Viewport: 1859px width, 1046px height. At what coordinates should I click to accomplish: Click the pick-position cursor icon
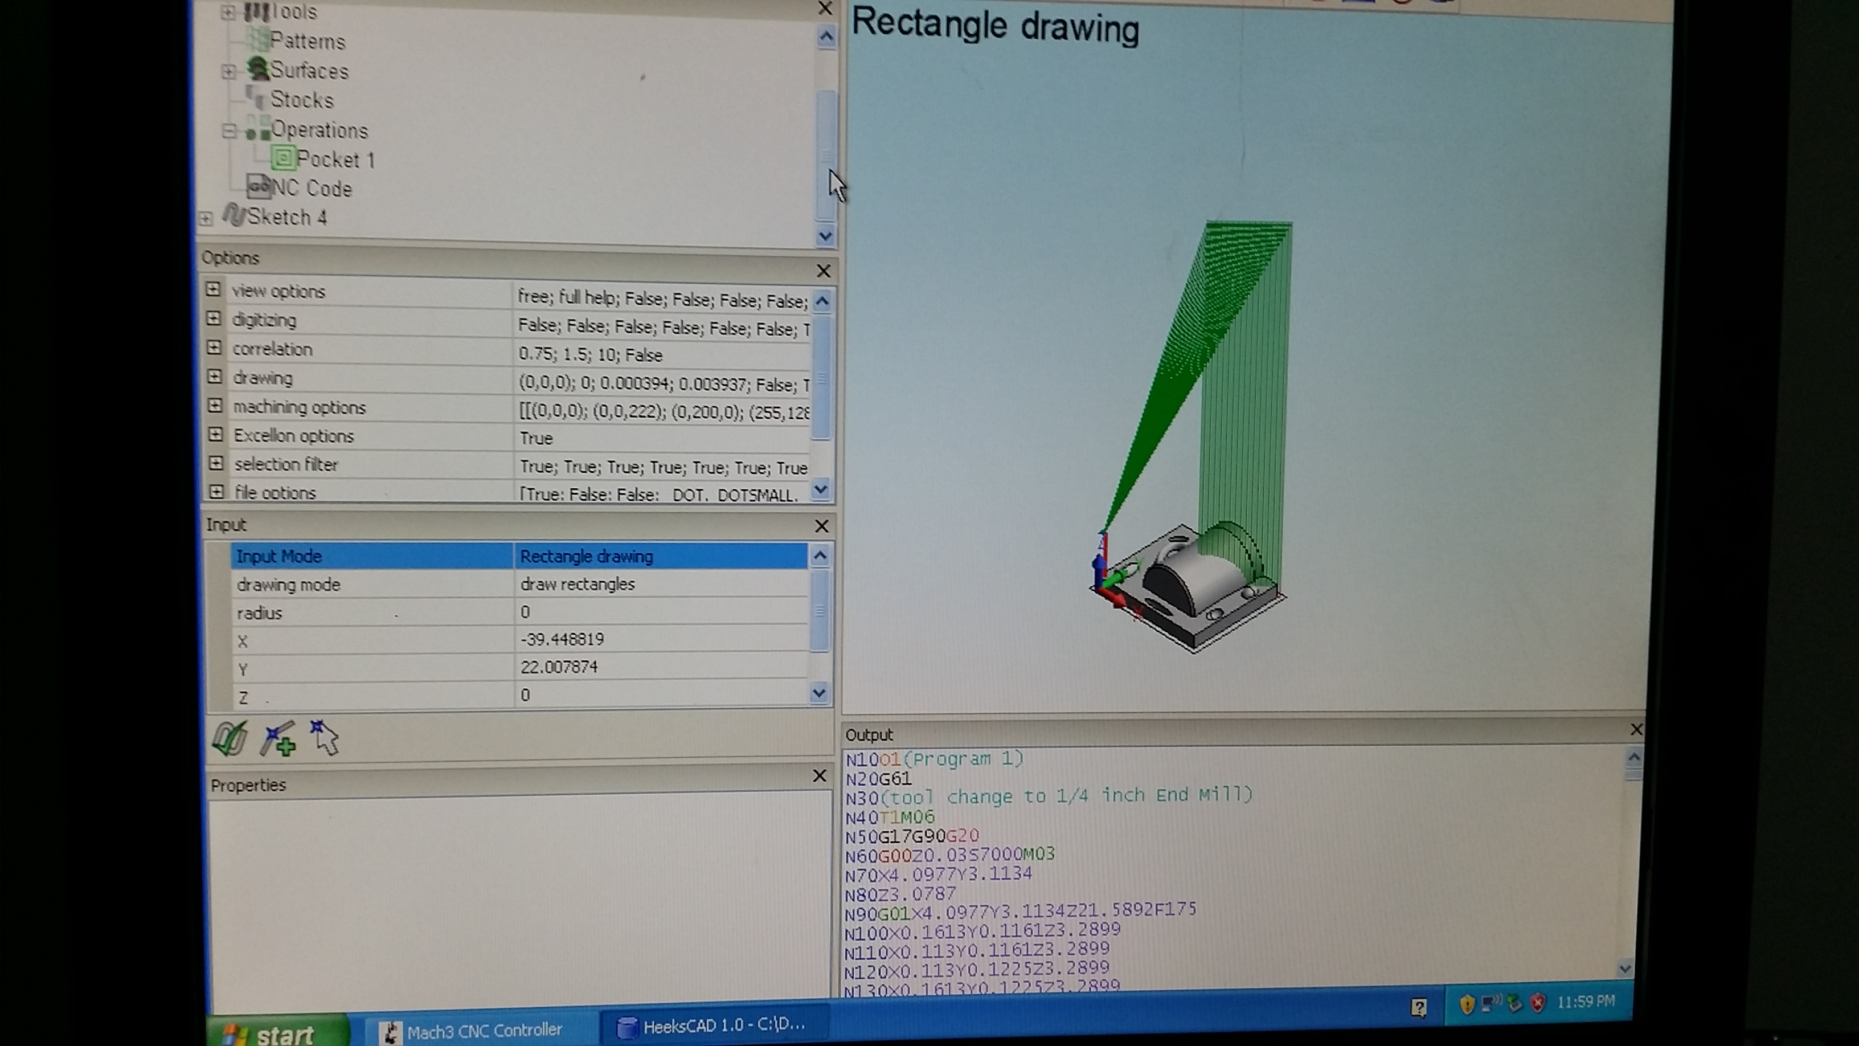325,738
